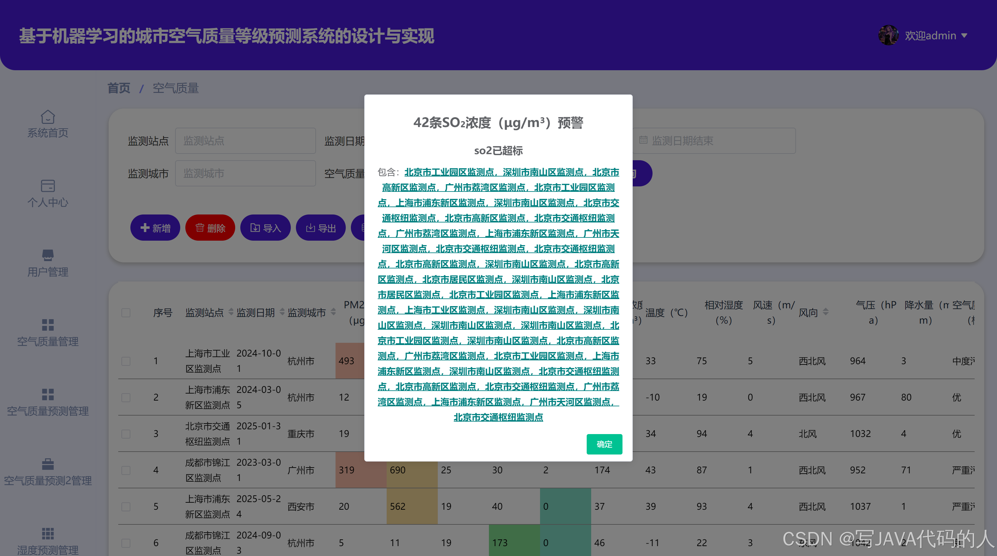This screenshot has width=997, height=556.
Task: Go to 首页 breadcrumb link
Action: 119,88
